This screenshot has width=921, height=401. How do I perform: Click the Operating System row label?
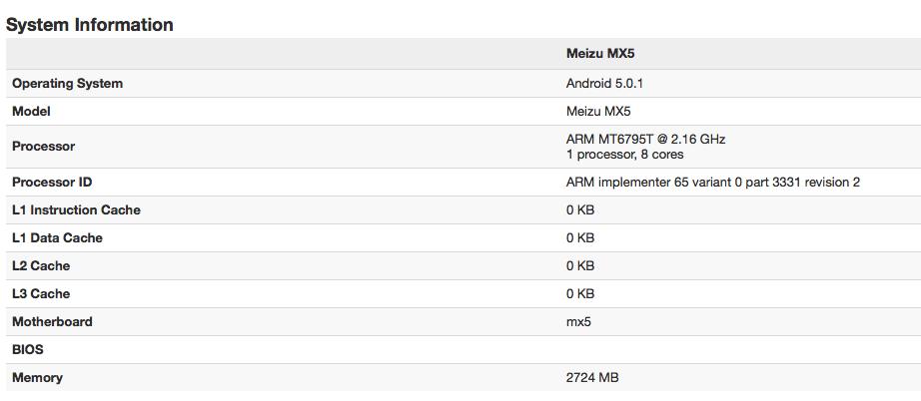point(68,83)
